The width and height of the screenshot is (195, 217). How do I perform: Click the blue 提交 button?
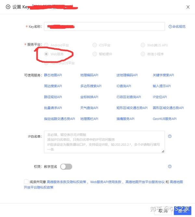click(x=182, y=210)
